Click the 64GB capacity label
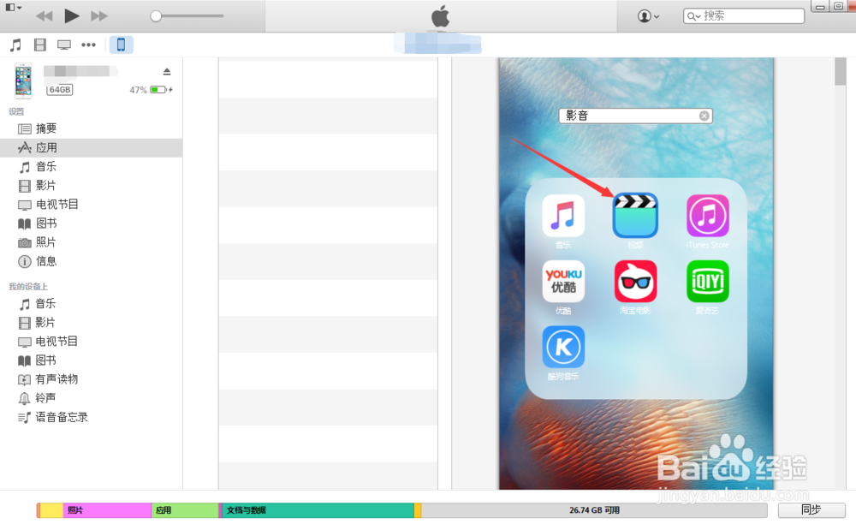856x524 pixels. click(x=60, y=90)
